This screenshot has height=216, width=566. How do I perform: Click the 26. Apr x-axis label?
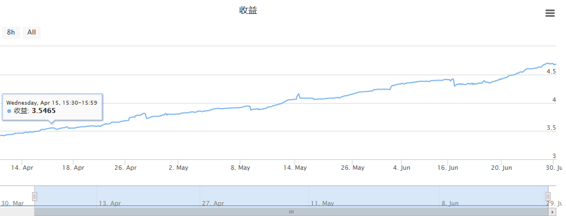click(125, 168)
